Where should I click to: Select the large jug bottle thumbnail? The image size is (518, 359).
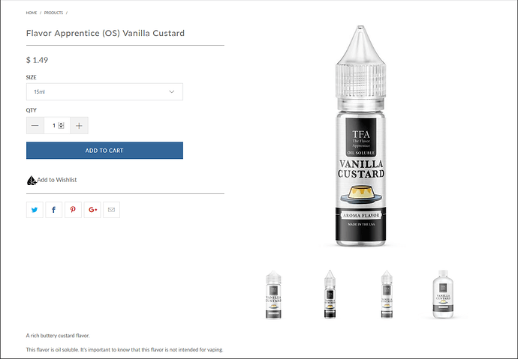pos(443,294)
